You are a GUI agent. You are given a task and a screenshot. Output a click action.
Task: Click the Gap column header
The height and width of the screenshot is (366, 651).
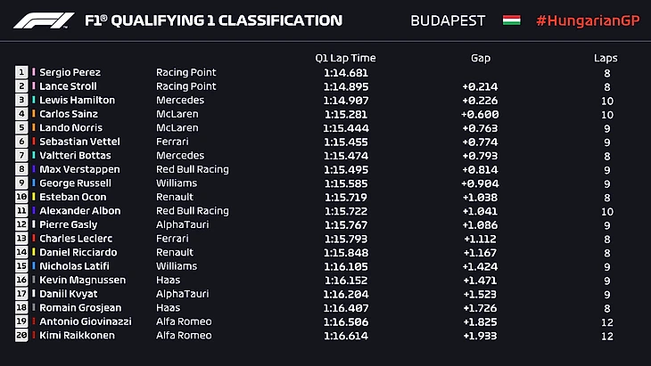[x=481, y=58]
